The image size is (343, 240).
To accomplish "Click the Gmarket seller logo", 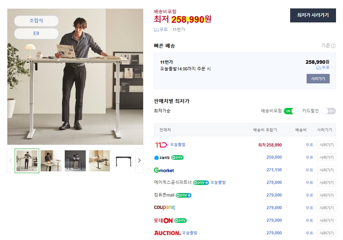I will 164,170.
